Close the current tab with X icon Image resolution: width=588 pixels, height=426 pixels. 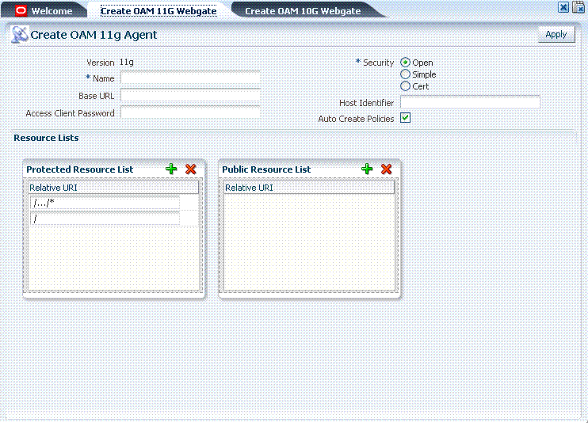click(563, 7)
